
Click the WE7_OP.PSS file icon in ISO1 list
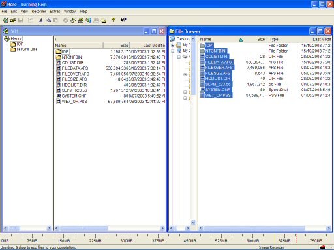(x=58, y=102)
